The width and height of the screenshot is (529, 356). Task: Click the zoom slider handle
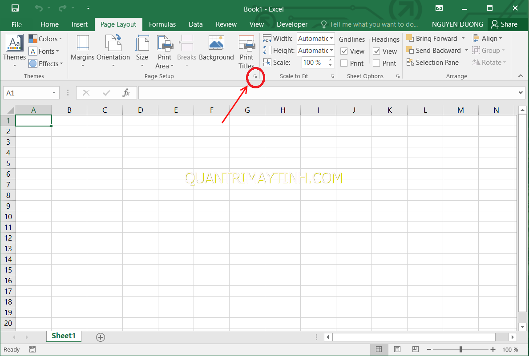coord(460,349)
